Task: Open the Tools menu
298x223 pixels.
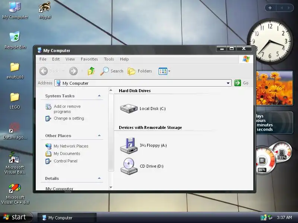Action: 109,59
